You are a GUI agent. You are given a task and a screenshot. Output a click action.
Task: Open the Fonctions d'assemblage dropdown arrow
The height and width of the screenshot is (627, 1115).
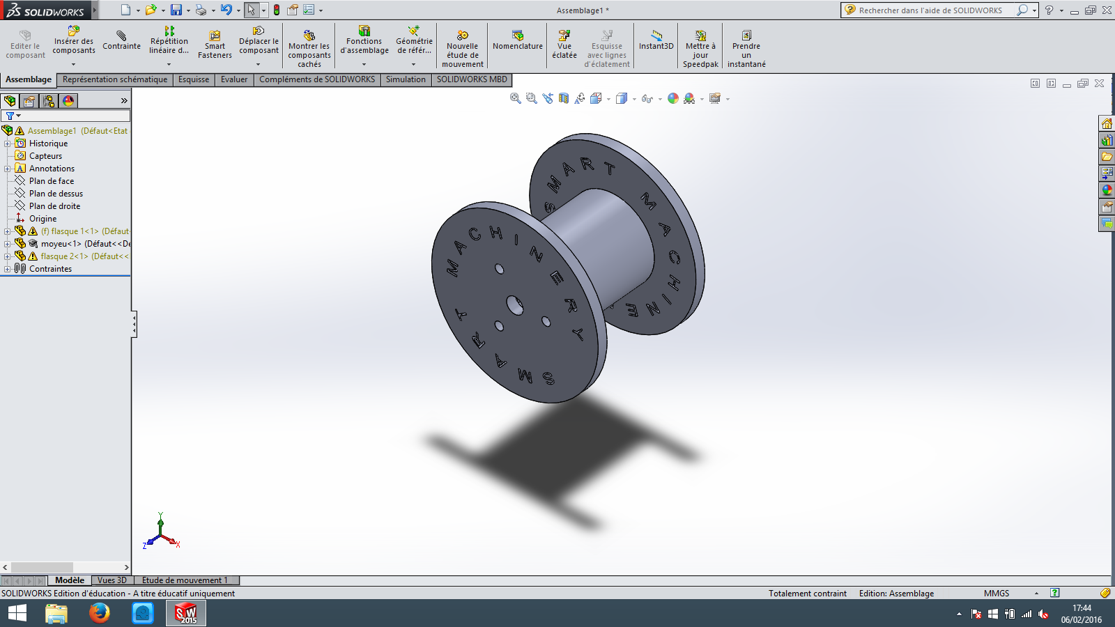pyautogui.click(x=364, y=64)
